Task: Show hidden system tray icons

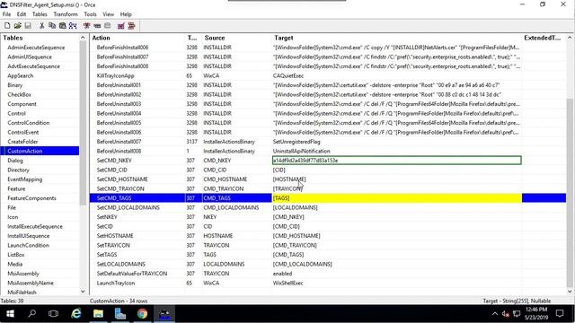Action: coord(495,313)
